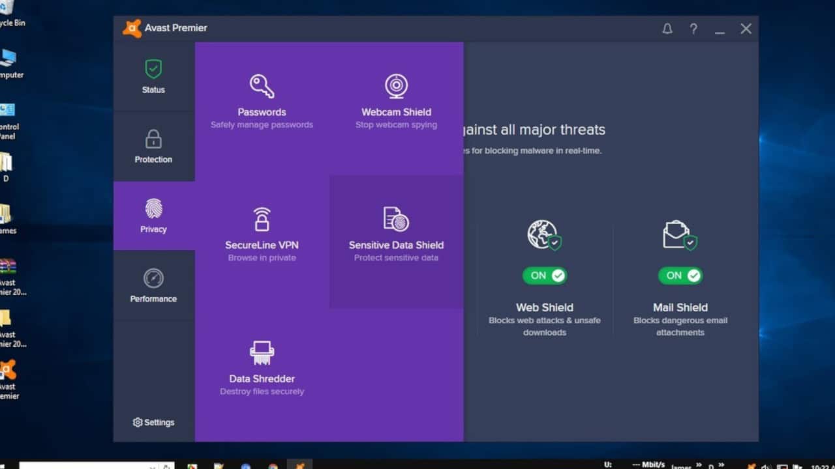Image resolution: width=835 pixels, height=469 pixels.
Task: Click the padlock Protection icon
Action: pos(153,139)
